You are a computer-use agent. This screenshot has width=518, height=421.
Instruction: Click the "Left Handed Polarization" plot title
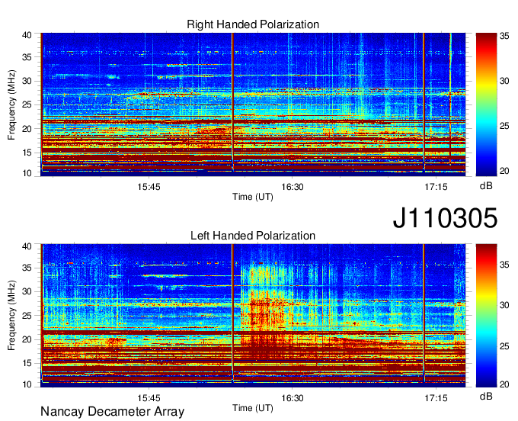[x=253, y=236]
